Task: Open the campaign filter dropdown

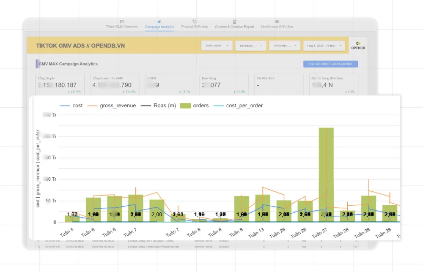Action: point(284,46)
